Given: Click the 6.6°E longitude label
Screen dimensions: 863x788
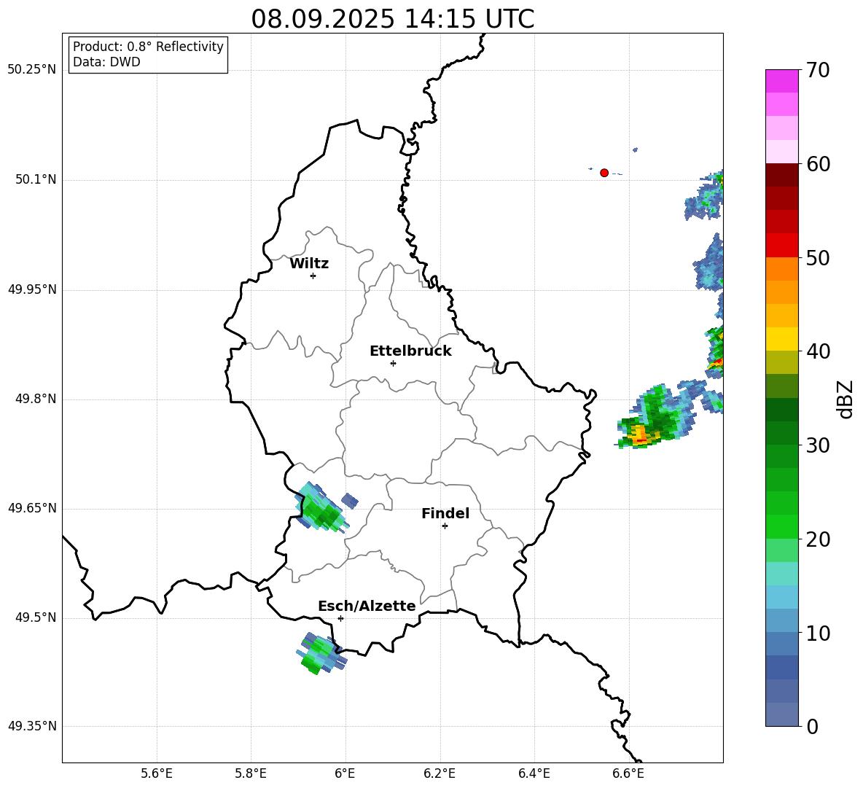Looking at the screenshot, I should tap(628, 774).
